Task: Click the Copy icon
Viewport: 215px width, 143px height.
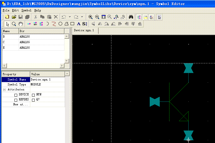Action: 42,17
